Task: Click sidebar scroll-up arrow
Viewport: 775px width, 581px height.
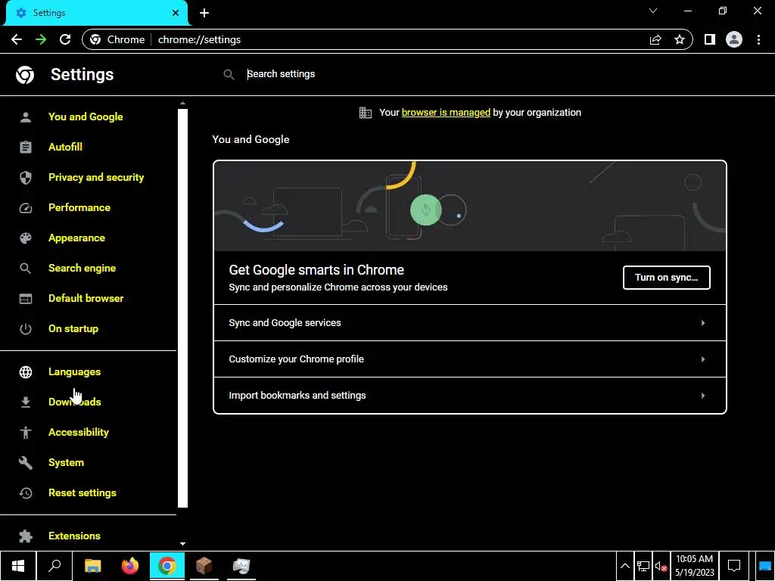Action: tap(183, 103)
